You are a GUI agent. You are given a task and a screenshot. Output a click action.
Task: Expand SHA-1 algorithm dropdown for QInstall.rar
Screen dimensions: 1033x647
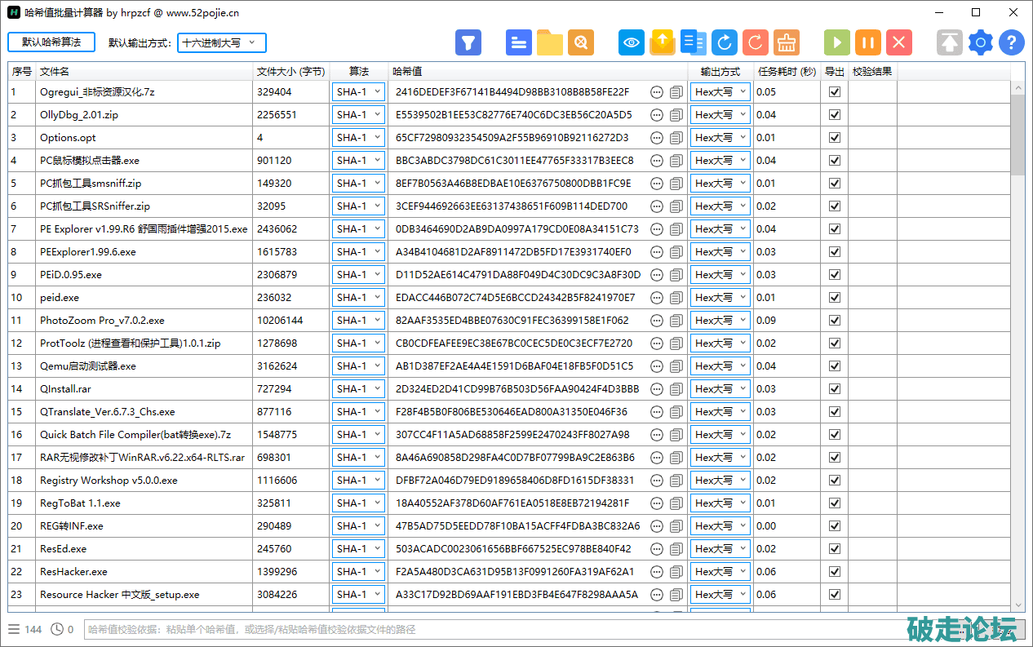358,389
